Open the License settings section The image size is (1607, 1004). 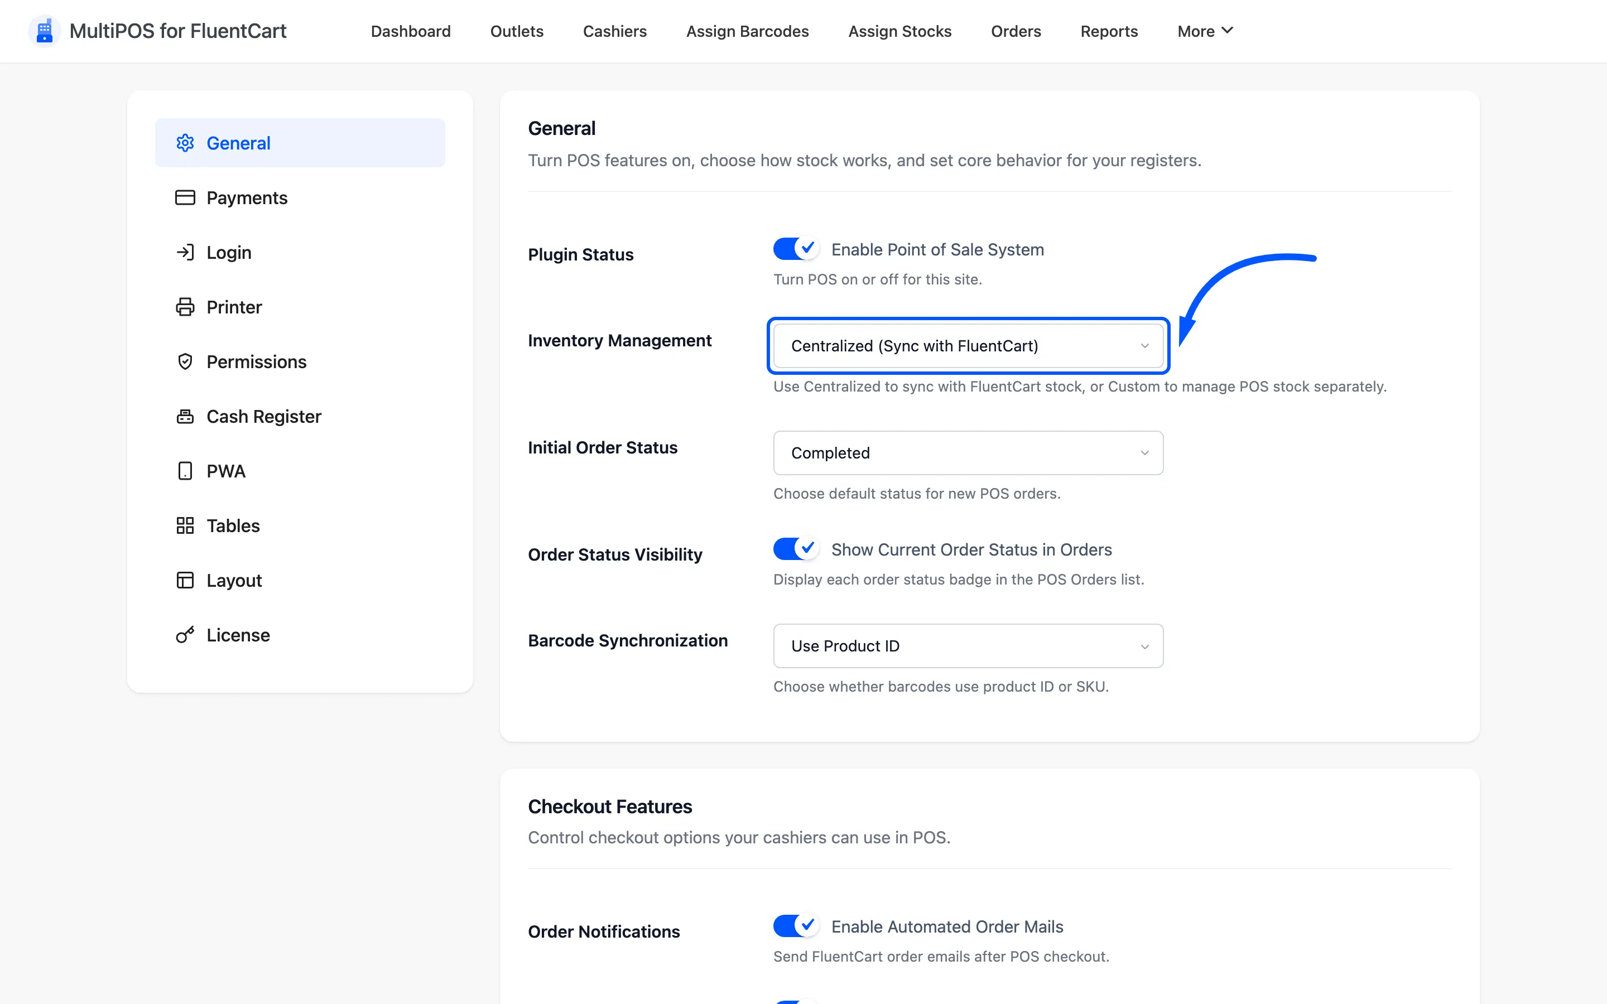point(300,635)
